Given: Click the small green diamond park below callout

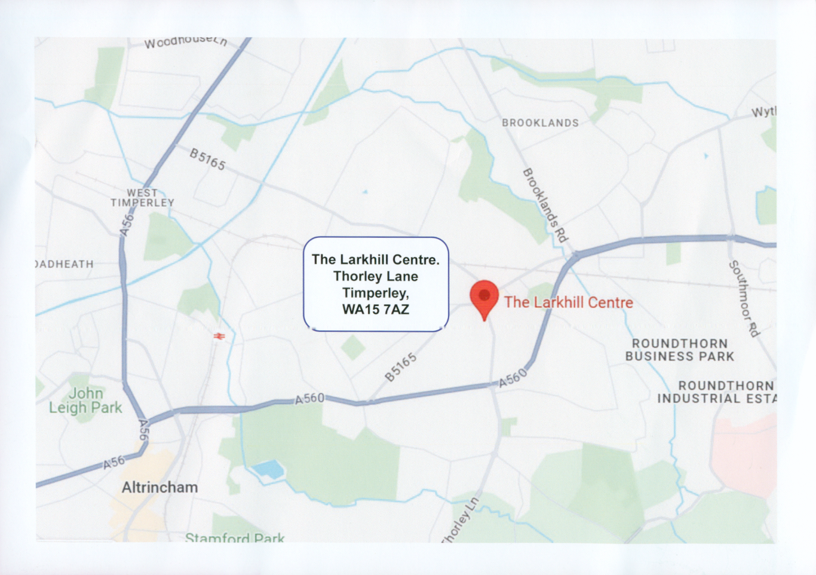Looking at the screenshot, I should 353,347.
